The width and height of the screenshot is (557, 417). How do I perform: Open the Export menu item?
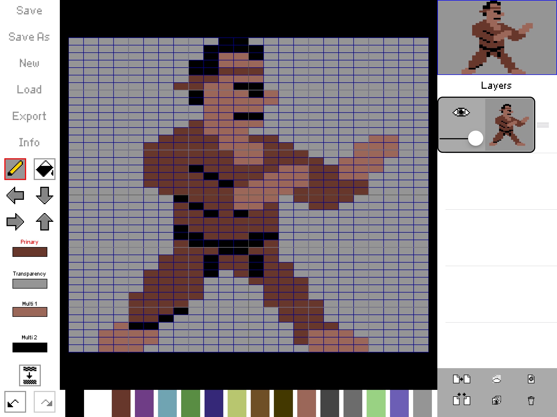tap(29, 116)
